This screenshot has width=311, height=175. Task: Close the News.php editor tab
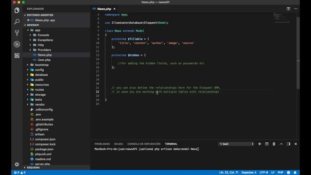point(115,9)
